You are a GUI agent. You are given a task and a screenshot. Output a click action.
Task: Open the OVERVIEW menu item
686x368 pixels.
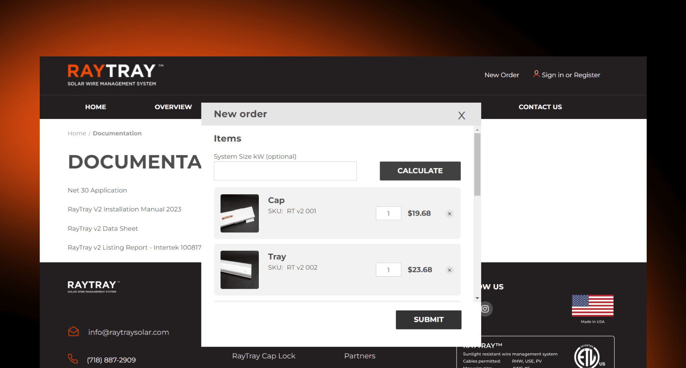(173, 107)
